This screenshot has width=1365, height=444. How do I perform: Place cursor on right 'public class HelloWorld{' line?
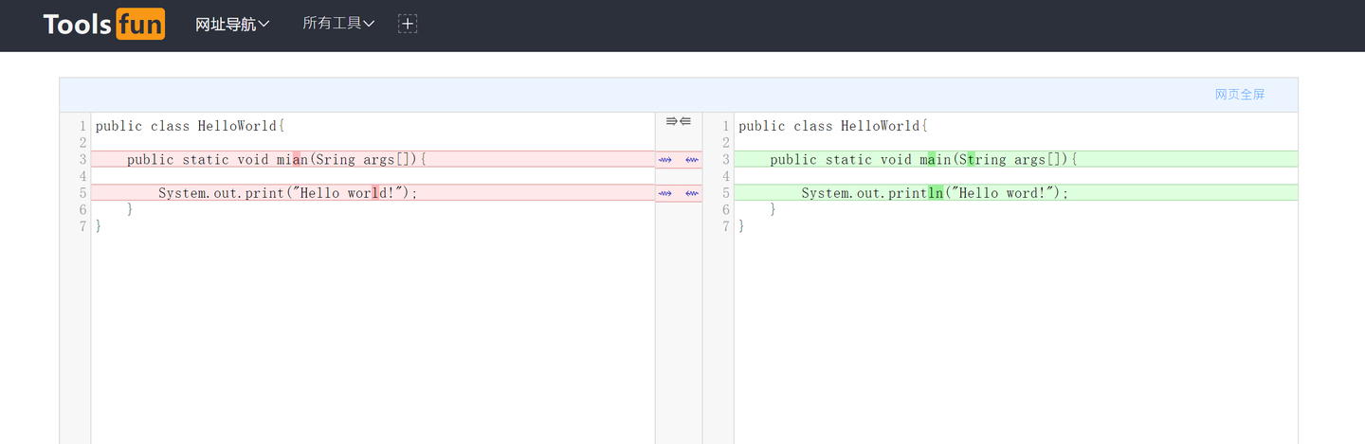833,127
